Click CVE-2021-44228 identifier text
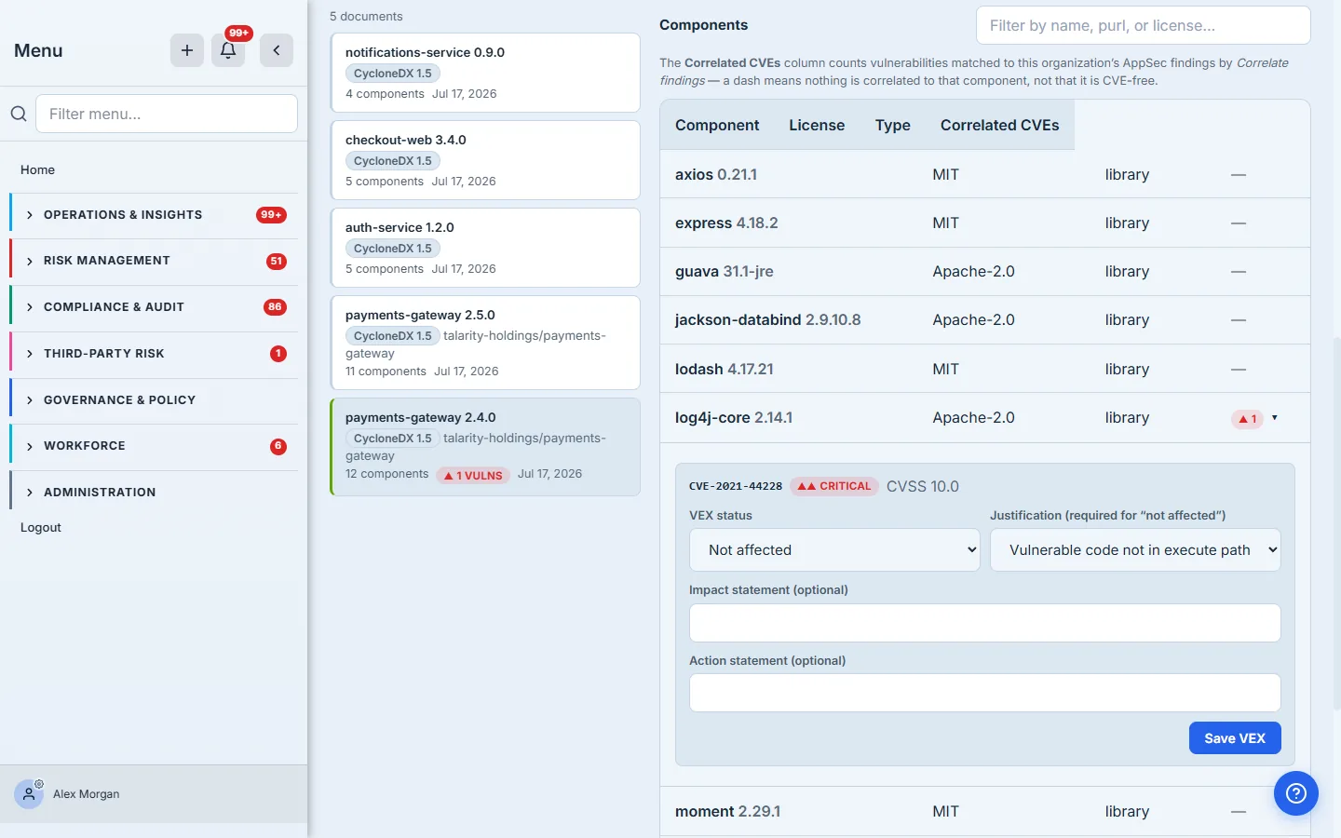1341x838 pixels. tap(736, 486)
